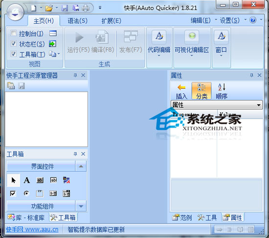This screenshot has height=238, width=269.
Task: Select the gray 'ab' button control
Action: 40,180
